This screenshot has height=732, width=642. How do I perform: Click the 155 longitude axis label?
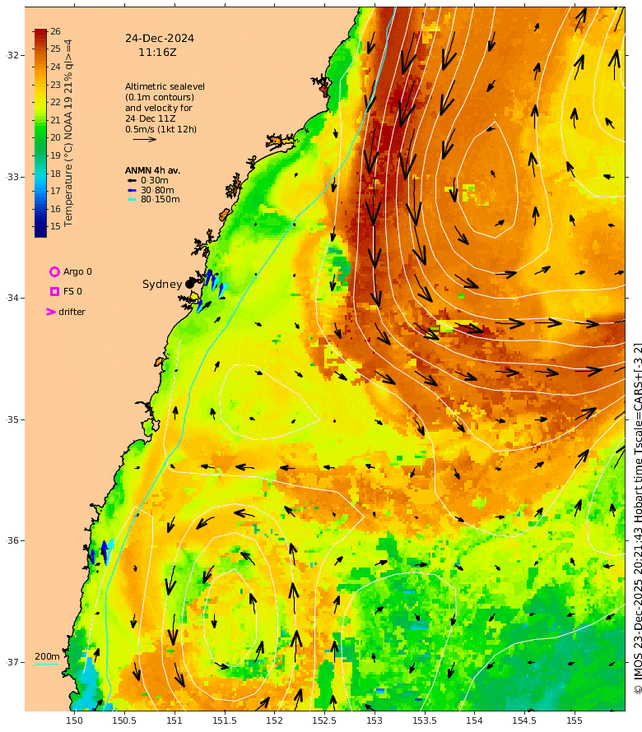point(575,720)
